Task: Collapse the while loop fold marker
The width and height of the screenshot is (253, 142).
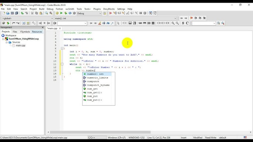Action: [x=62, y=64]
